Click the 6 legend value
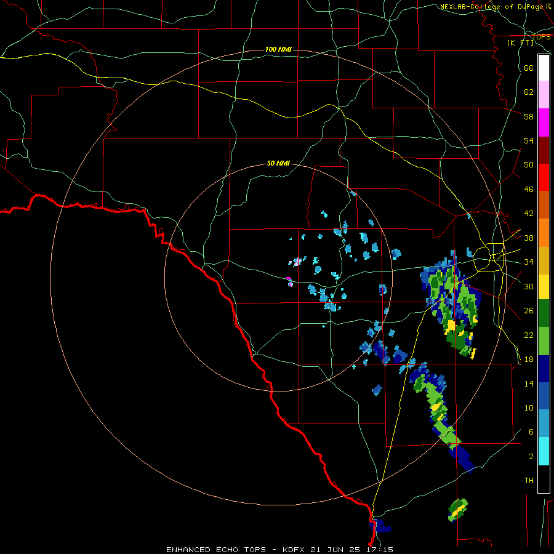 [x=531, y=432]
